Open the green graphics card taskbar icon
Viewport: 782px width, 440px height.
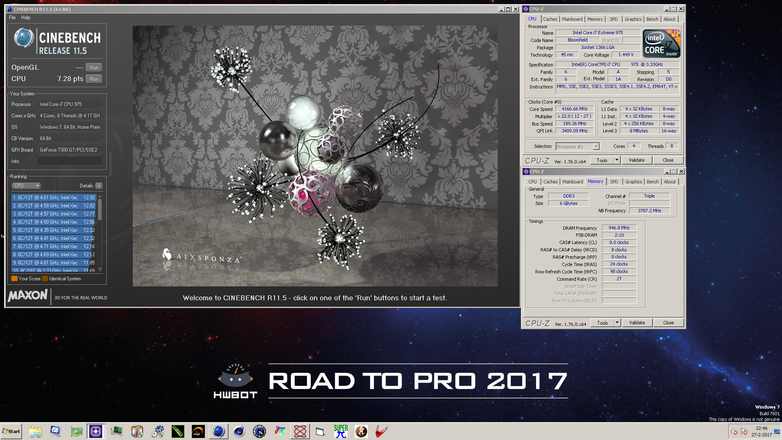pyautogui.click(x=76, y=431)
